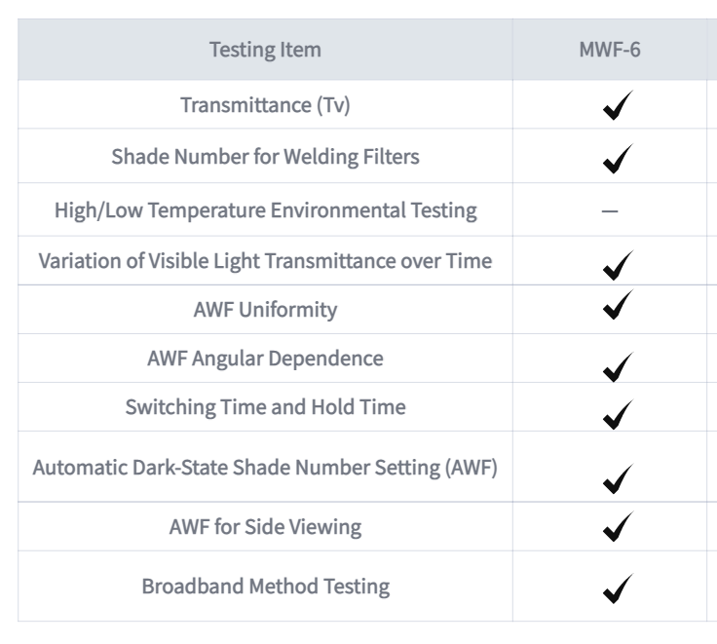Click the Switching Time and Hold Time checkmark
717x644 pixels.
coord(618,414)
